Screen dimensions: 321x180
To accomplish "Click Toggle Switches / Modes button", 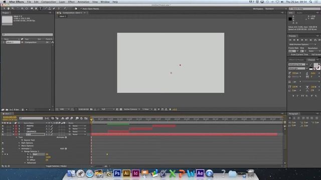I will [x=57, y=166].
